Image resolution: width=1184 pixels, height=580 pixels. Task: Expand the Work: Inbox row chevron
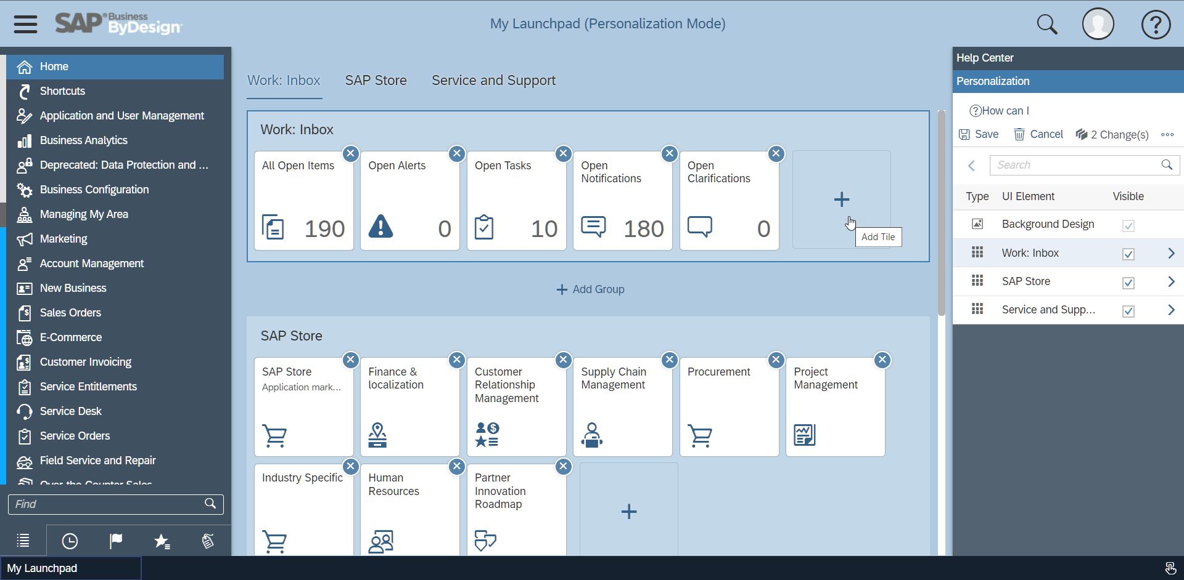1170,253
